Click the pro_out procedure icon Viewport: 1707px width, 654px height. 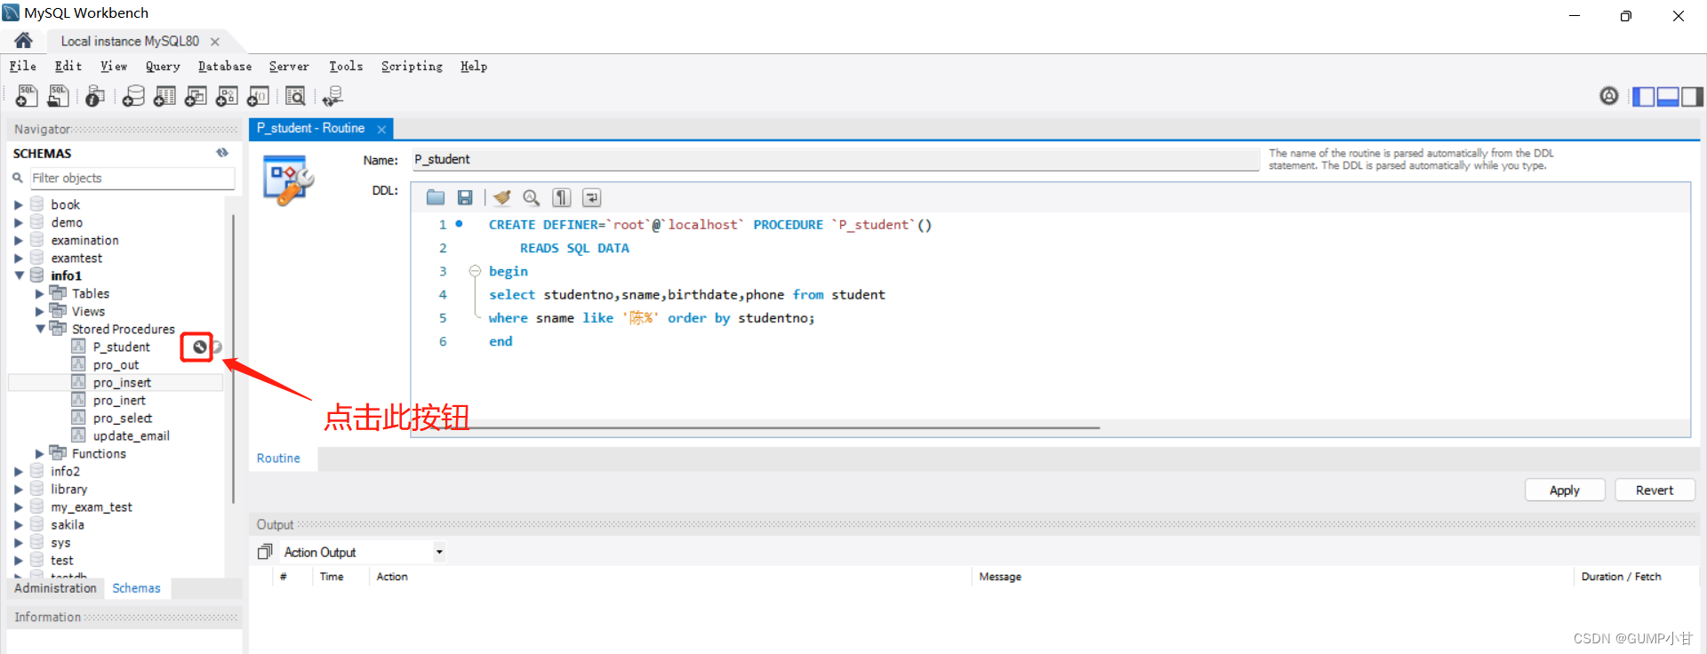point(78,364)
